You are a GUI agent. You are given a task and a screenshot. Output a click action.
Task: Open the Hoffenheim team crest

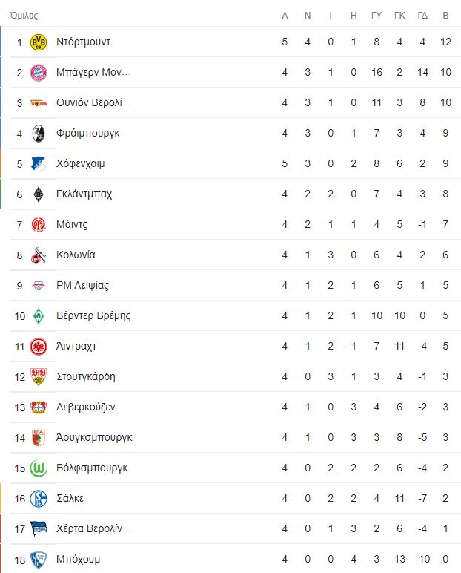click(39, 164)
